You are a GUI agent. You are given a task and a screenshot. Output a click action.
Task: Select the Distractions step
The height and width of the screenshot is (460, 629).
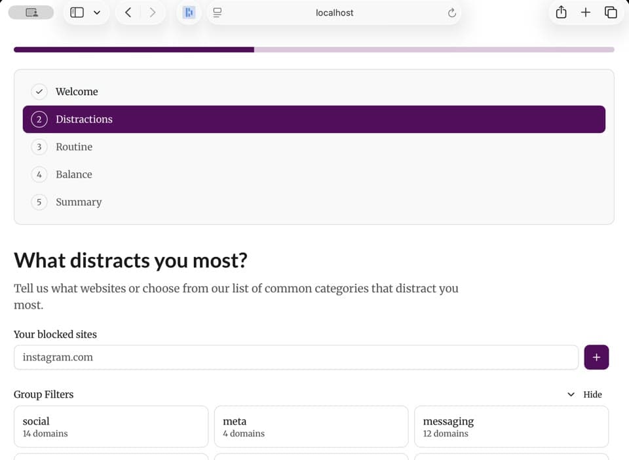click(x=314, y=119)
